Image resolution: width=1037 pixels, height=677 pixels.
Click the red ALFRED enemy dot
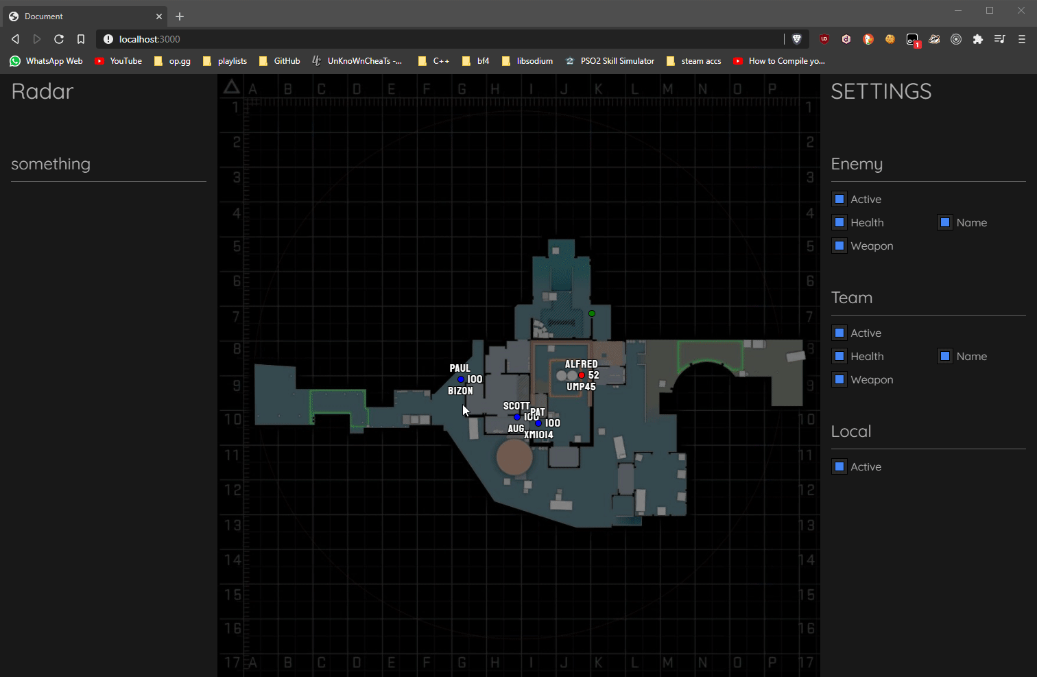coord(582,375)
